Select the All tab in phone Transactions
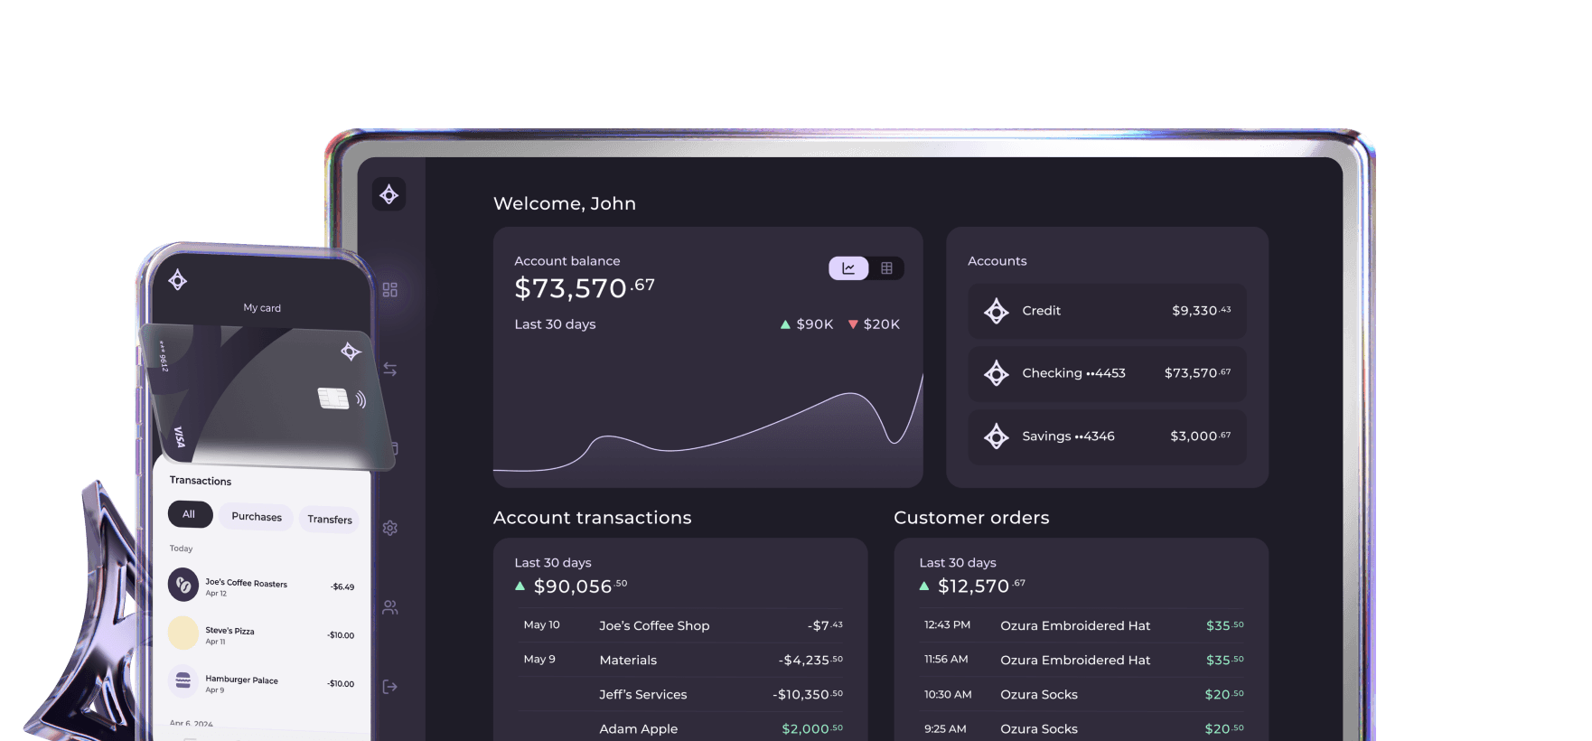 (x=190, y=514)
